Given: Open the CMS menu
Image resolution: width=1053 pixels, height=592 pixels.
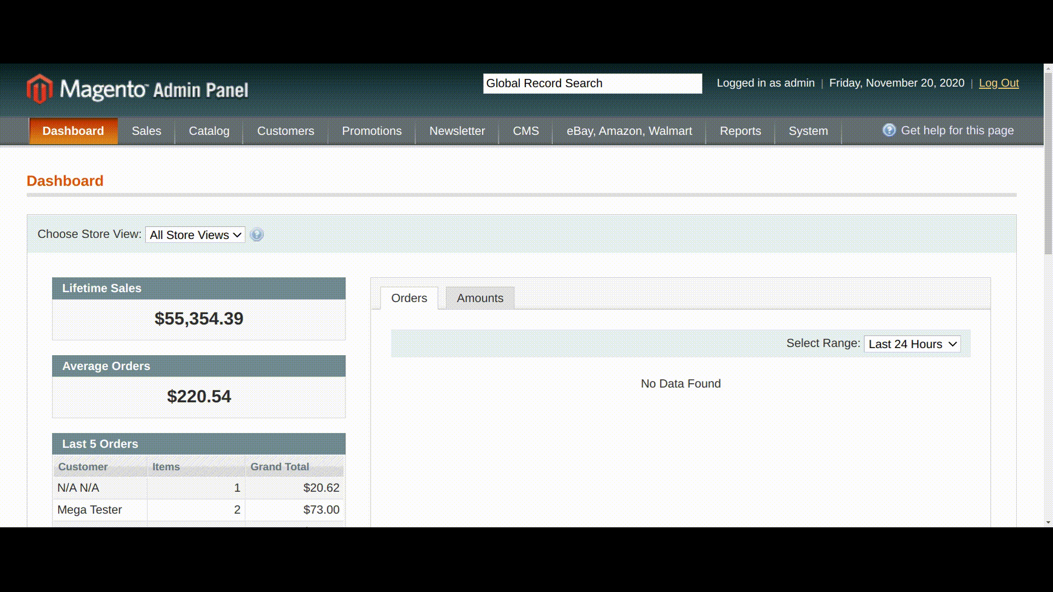Looking at the screenshot, I should click(525, 131).
